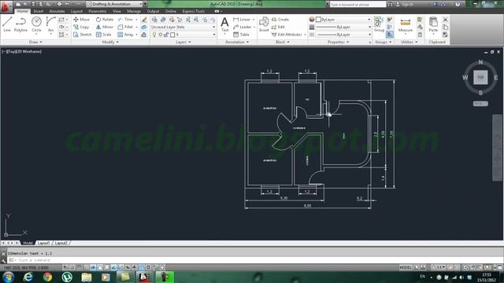Click Create block
This screenshot has width=504, height=283.
click(x=280, y=20)
